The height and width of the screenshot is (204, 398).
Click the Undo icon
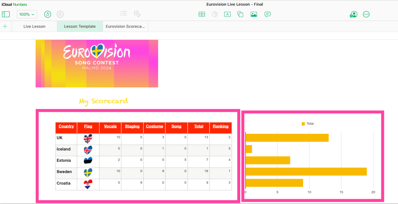pos(47,14)
